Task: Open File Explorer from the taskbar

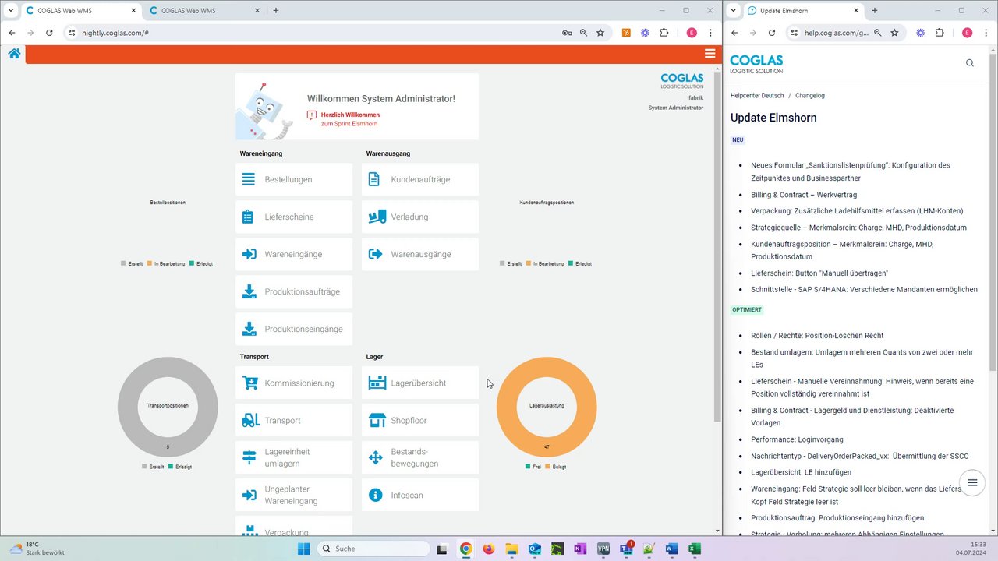Action: pos(511,549)
